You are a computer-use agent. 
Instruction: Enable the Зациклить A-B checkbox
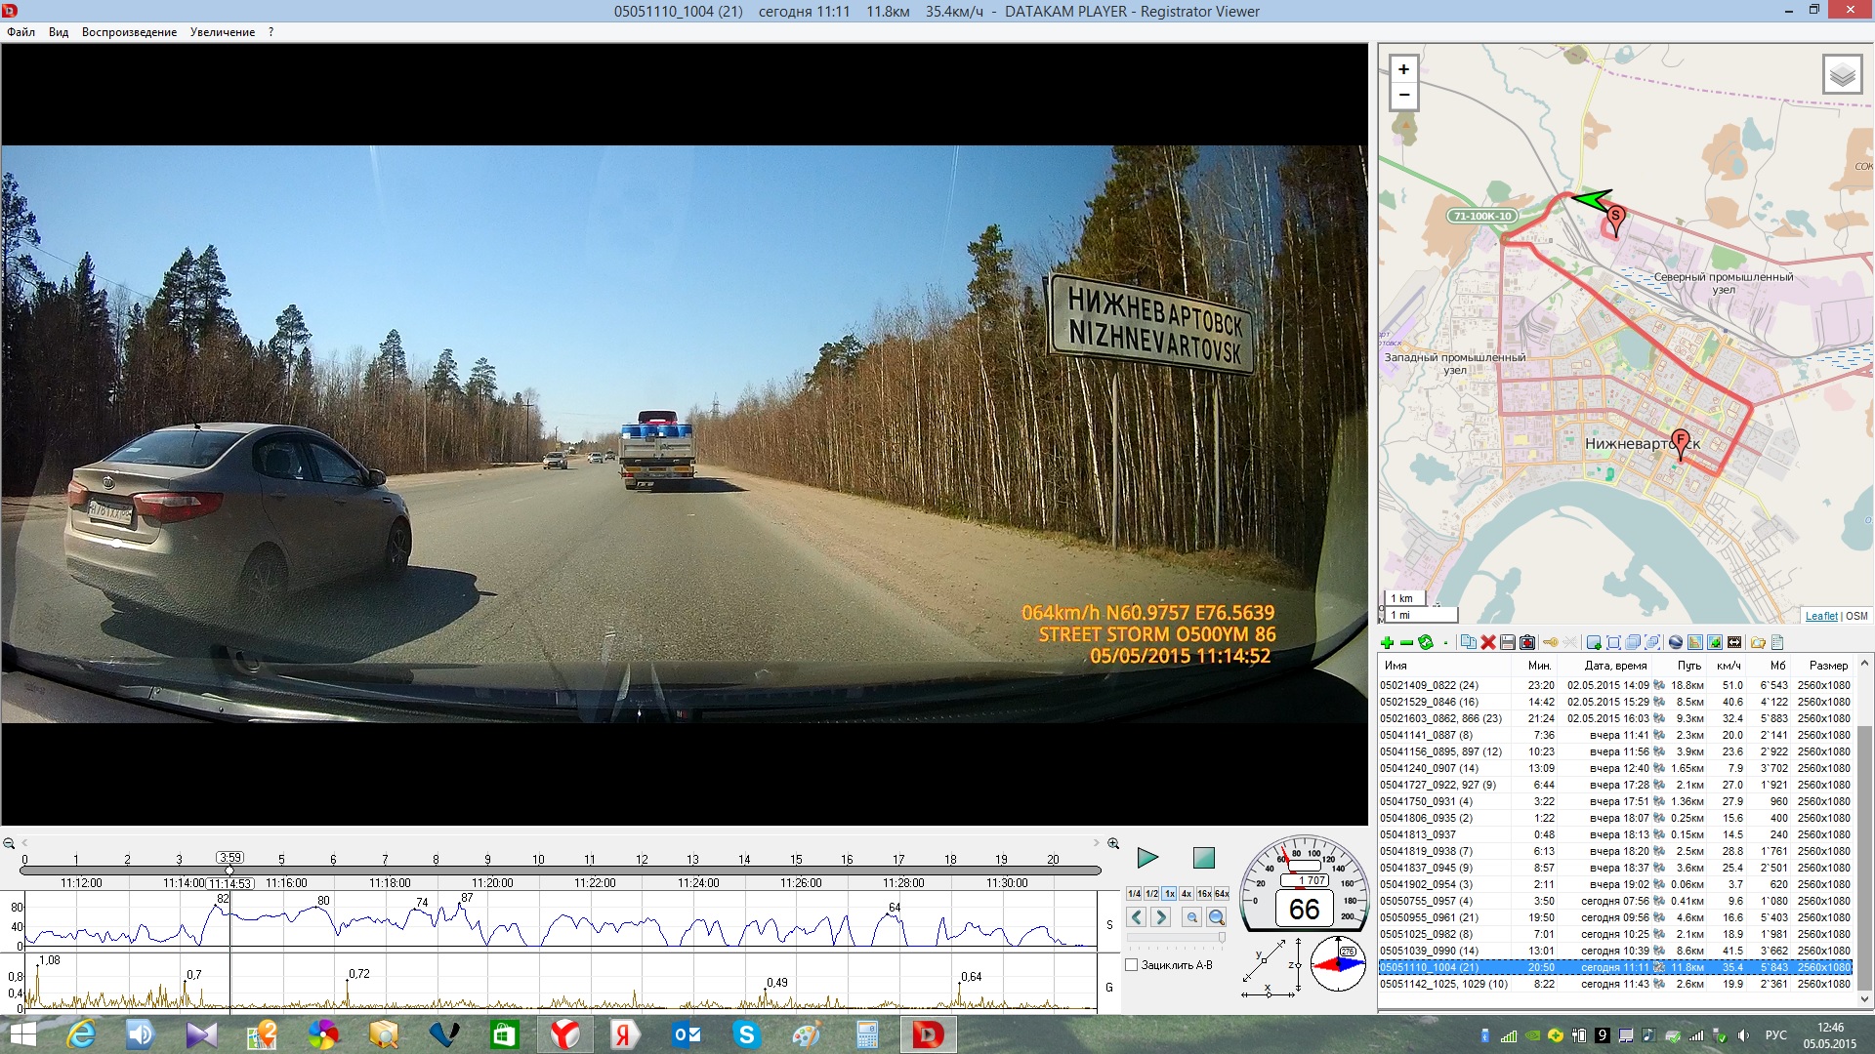tap(1132, 965)
